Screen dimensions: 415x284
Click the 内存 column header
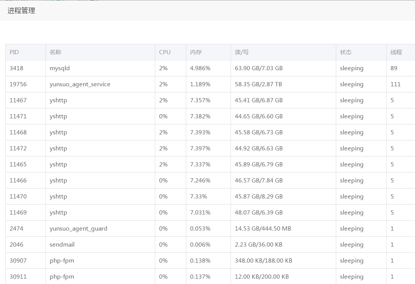196,52
